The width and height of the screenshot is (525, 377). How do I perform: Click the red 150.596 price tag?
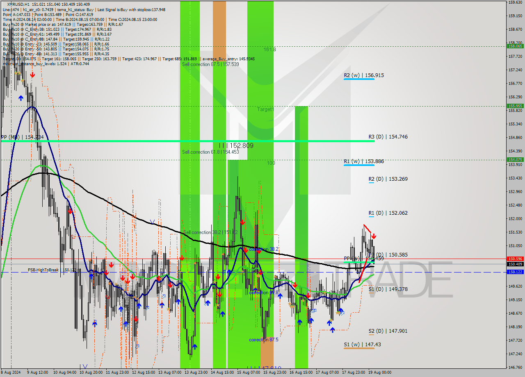click(x=516, y=259)
